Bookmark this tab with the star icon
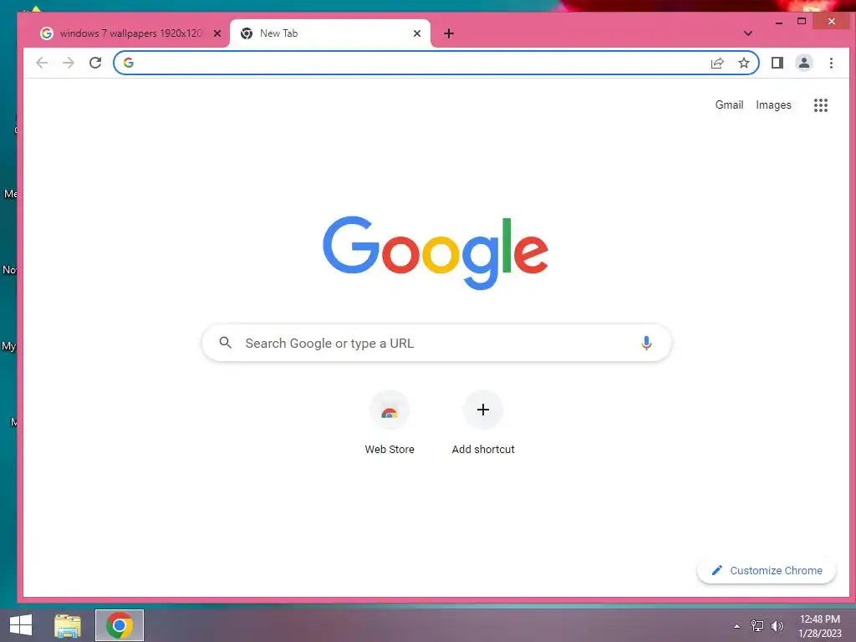This screenshot has width=856, height=642. [x=743, y=63]
